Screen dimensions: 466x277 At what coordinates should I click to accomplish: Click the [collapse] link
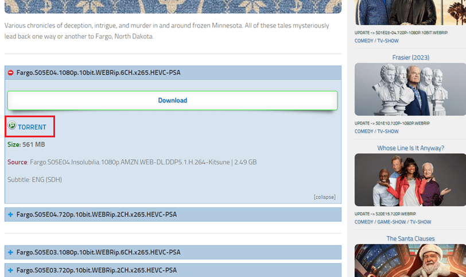coord(325,197)
